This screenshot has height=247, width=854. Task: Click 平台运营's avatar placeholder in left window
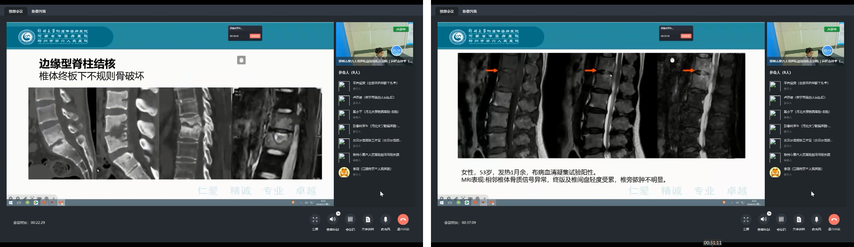pos(344,86)
